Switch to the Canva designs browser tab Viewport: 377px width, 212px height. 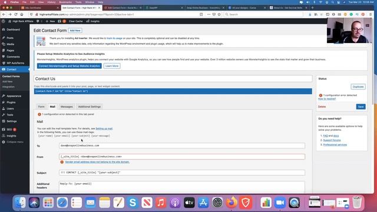(x=246, y=8)
